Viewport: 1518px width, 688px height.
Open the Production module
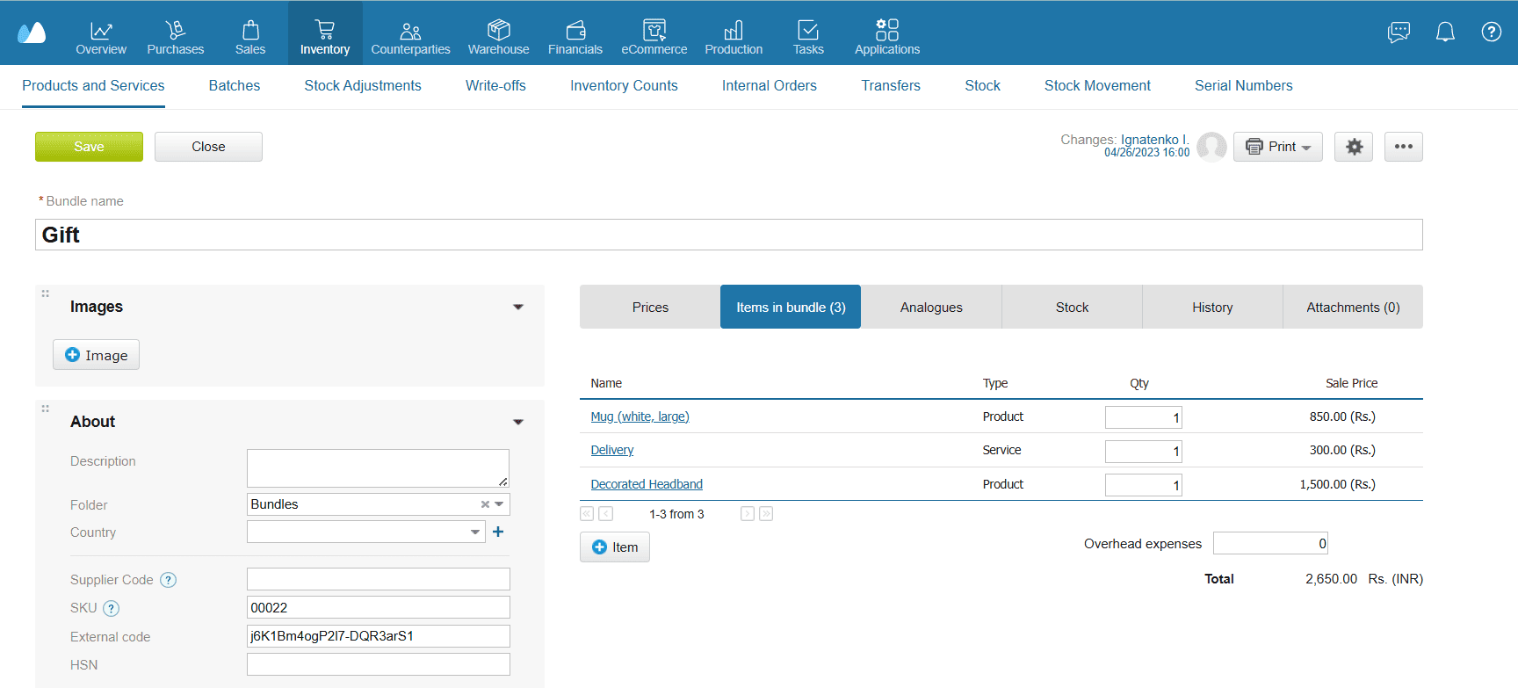coord(734,39)
